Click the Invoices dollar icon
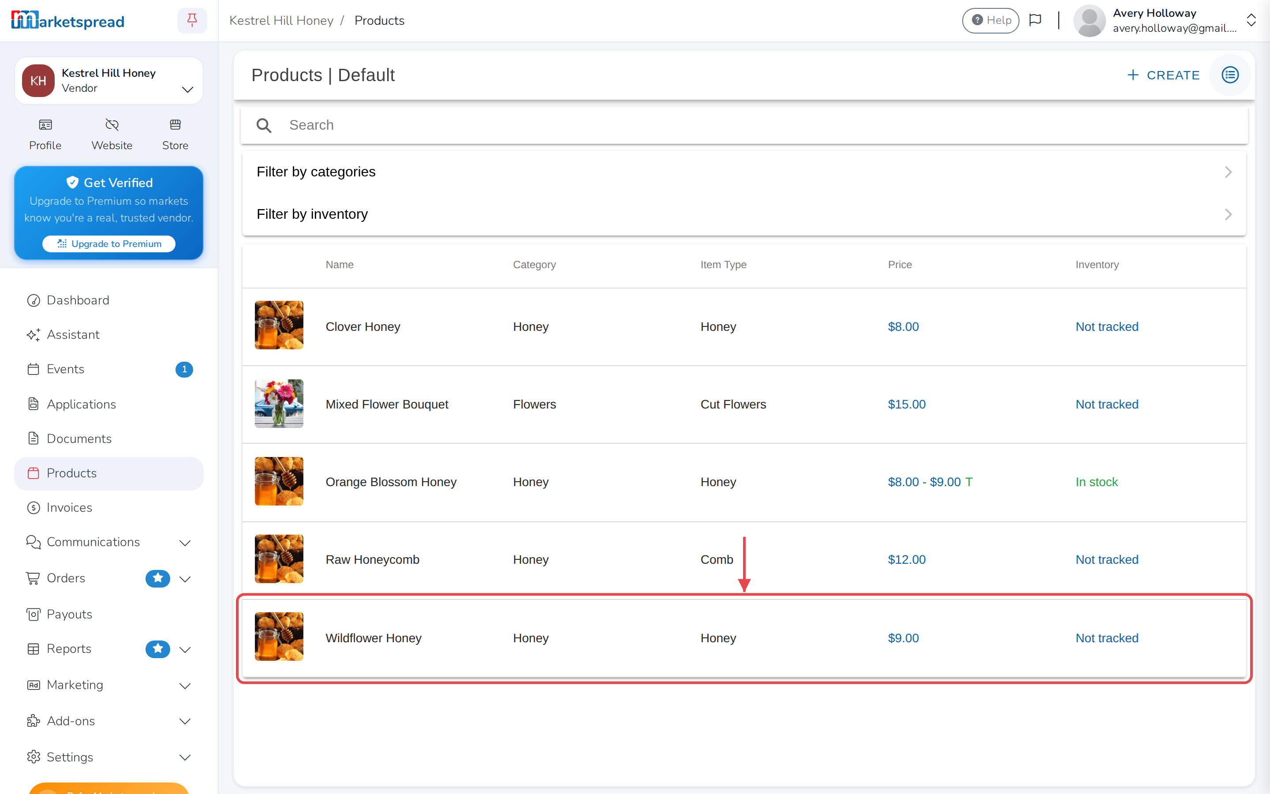Image resolution: width=1270 pixels, height=794 pixels. [34, 508]
